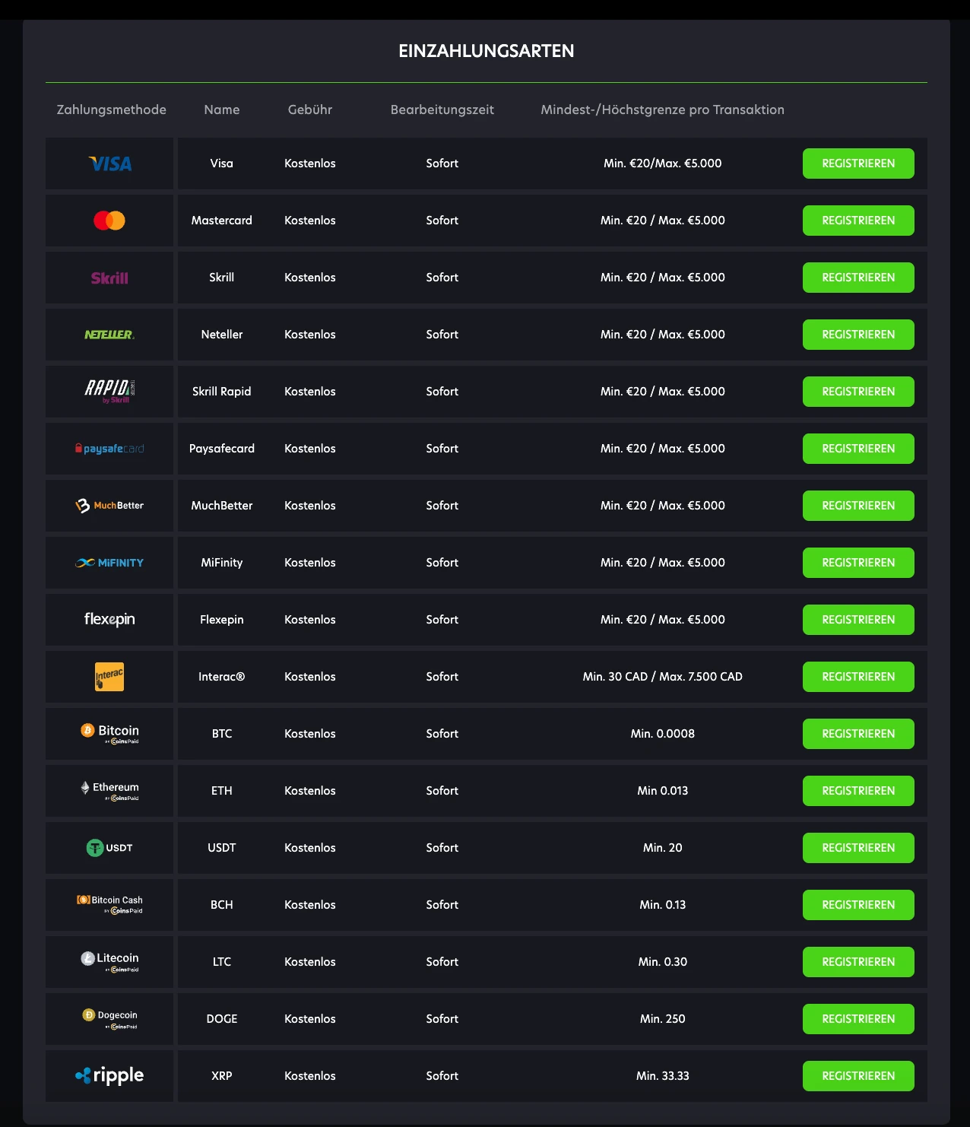Click the Gebühr column header
This screenshot has height=1127, width=970.
tap(310, 110)
